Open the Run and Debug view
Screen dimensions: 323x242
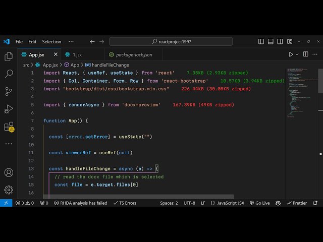(9, 108)
